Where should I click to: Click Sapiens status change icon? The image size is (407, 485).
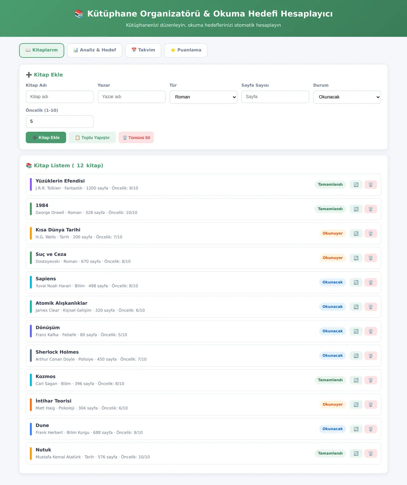click(x=356, y=282)
